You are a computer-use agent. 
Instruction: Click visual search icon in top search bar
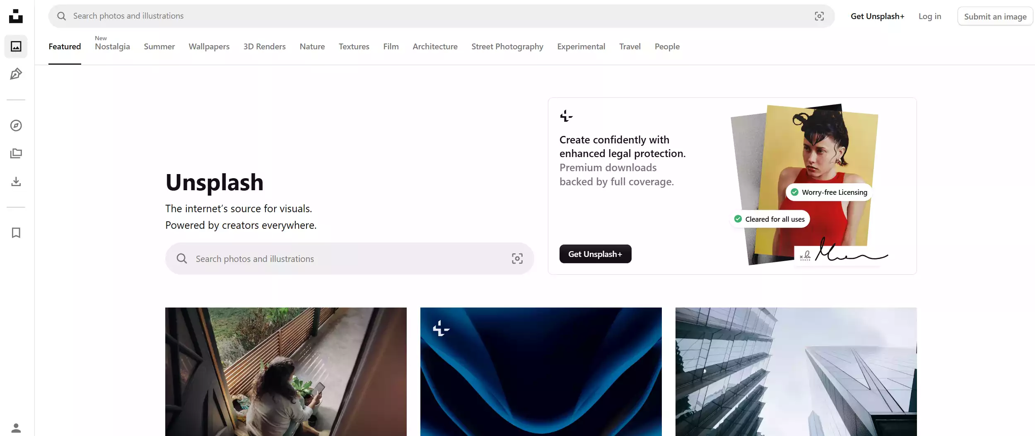tap(819, 16)
